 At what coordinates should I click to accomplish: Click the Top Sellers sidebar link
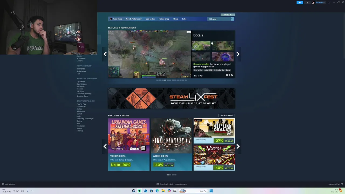(81, 82)
